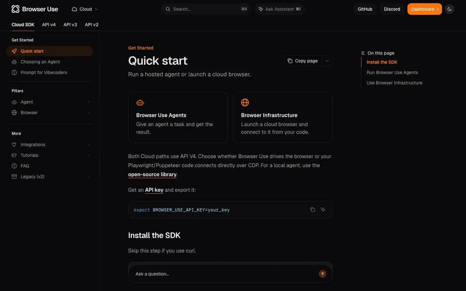Open the Browser Use Agents card
466x291 pixels.
178,117
